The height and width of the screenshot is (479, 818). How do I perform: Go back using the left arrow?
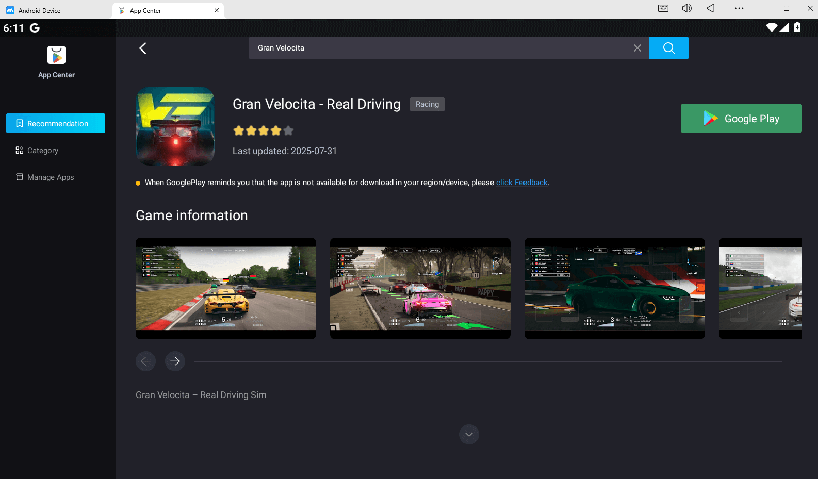click(143, 48)
